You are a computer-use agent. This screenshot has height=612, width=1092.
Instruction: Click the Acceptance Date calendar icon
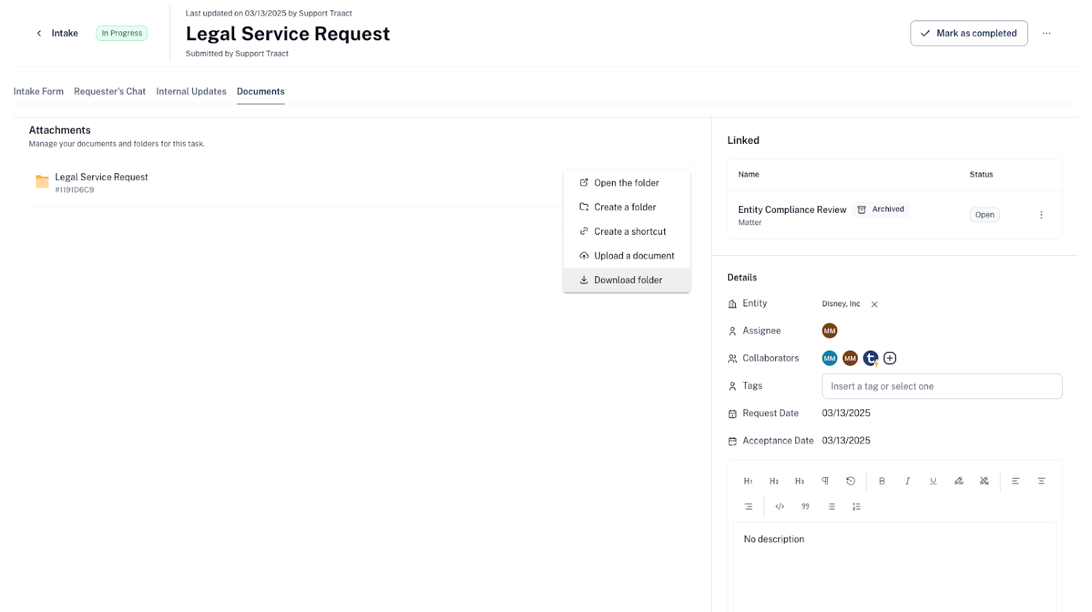[x=732, y=441]
